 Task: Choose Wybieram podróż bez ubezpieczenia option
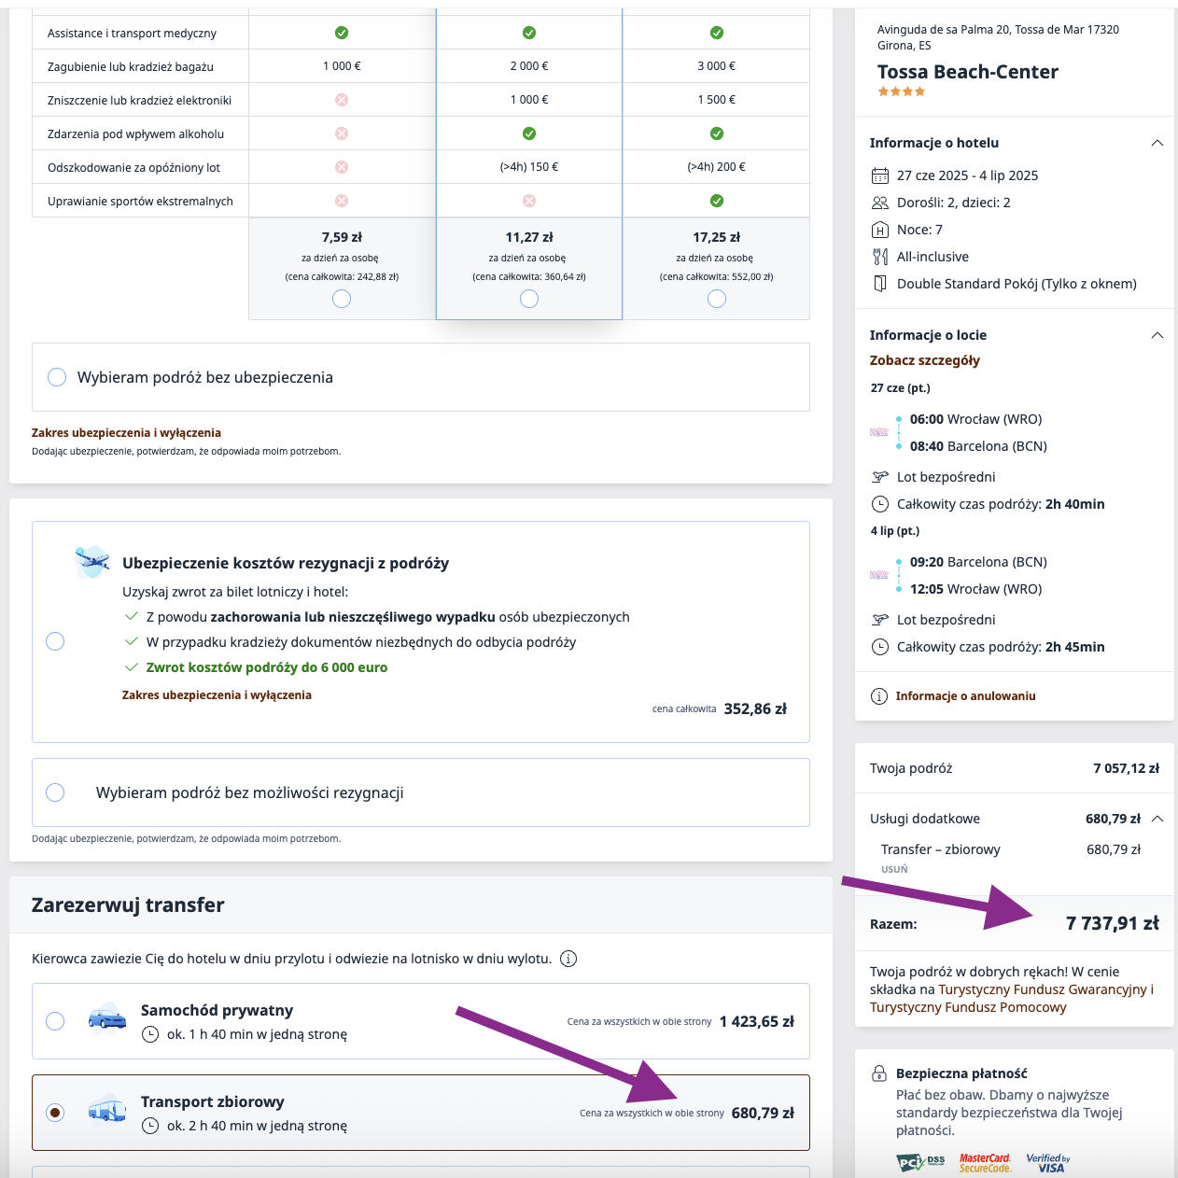click(57, 377)
